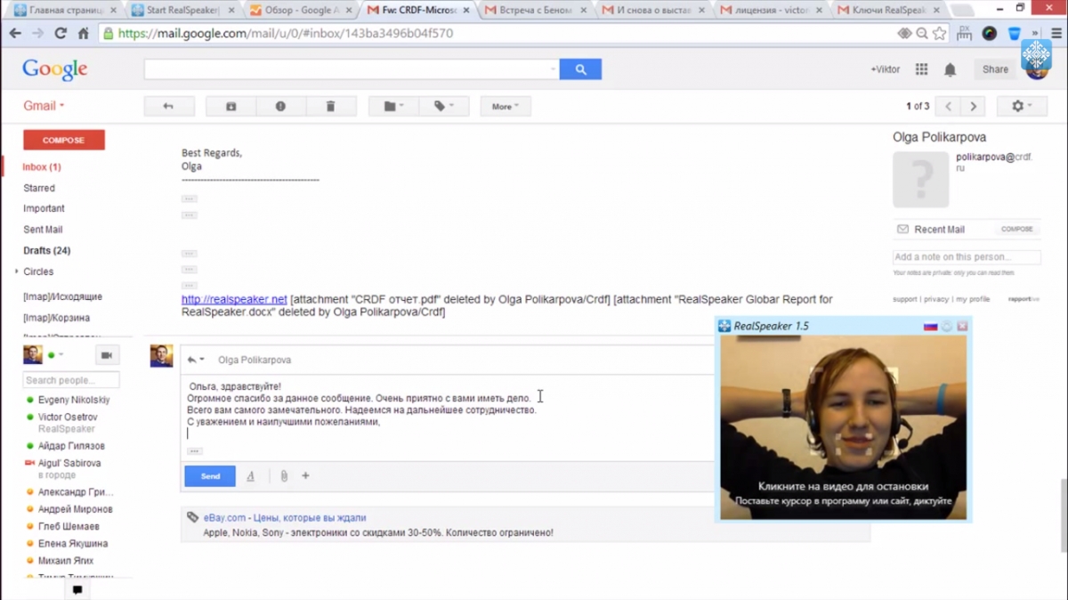Click the attach files paperclip icon
This screenshot has height=600, width=1068.
(x=284, y=476)
